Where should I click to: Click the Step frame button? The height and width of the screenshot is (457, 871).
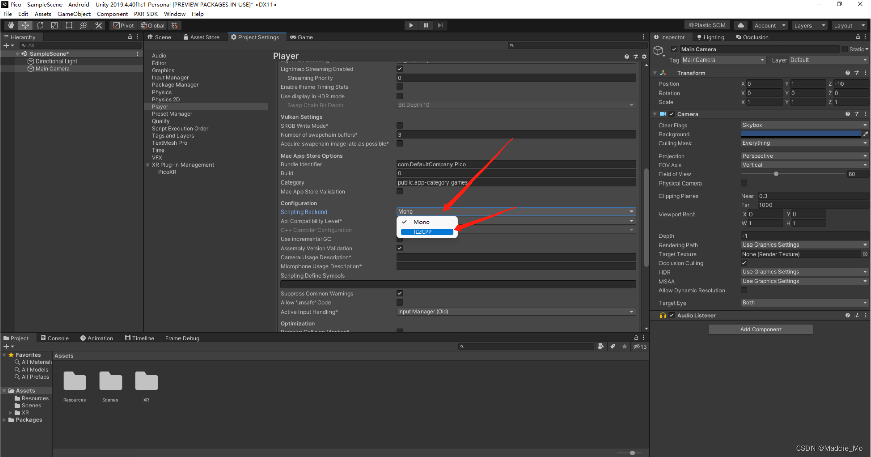point(440,25)
